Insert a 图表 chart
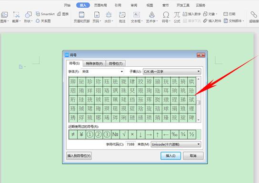 coord(63,14)
